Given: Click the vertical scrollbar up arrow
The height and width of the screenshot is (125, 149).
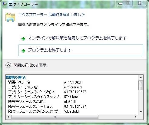Looking at the screenshot, I should click(141, 77).
